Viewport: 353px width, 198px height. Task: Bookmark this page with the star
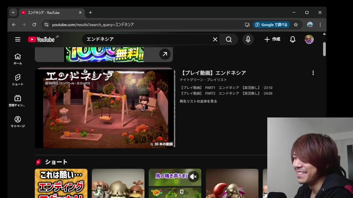pos(296,24)
